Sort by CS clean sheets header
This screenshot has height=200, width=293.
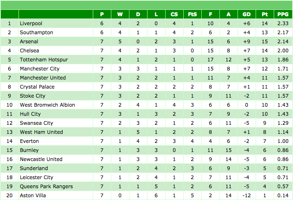174,14
